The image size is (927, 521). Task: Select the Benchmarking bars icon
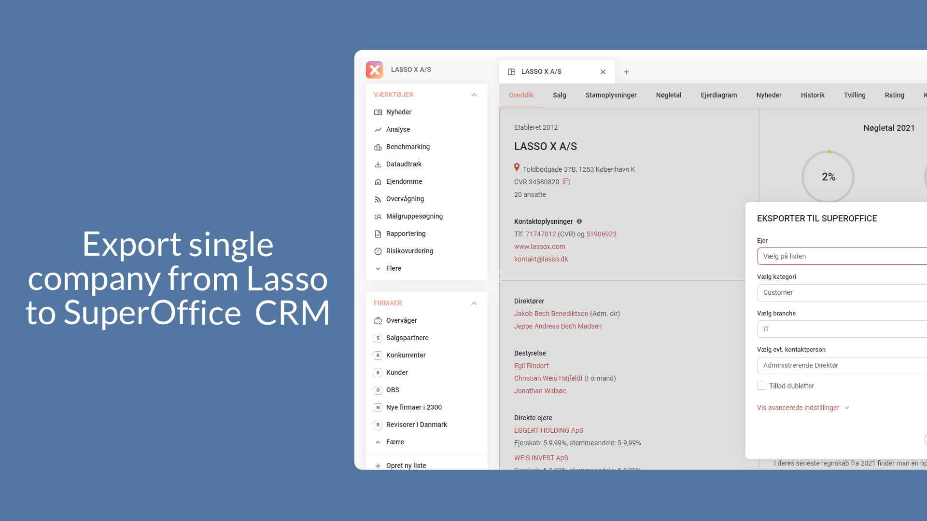378,147
